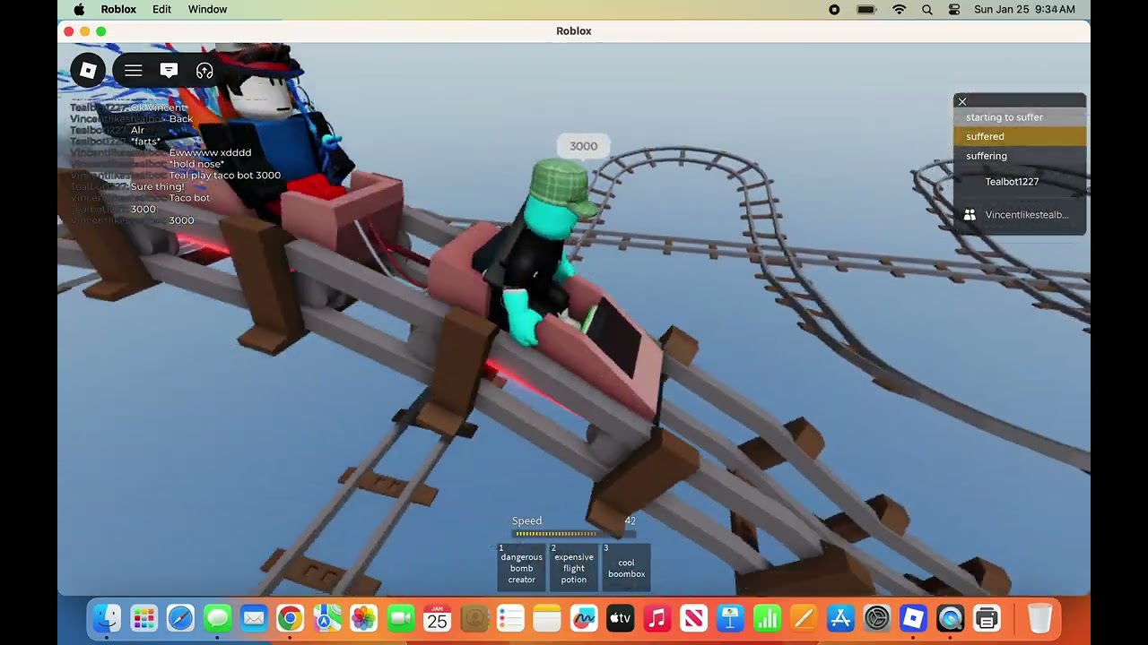Click the Roblox icon in the dock
The height and width of the screenshot is (645, 1148).
913,618
